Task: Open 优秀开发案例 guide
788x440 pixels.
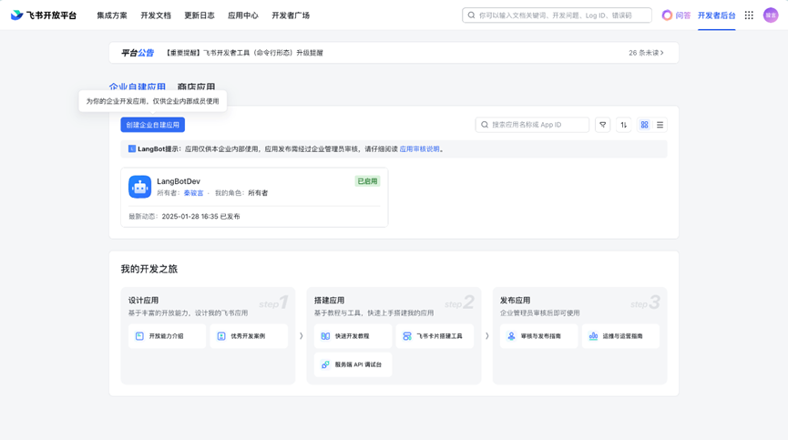Action: click(249, 336)
